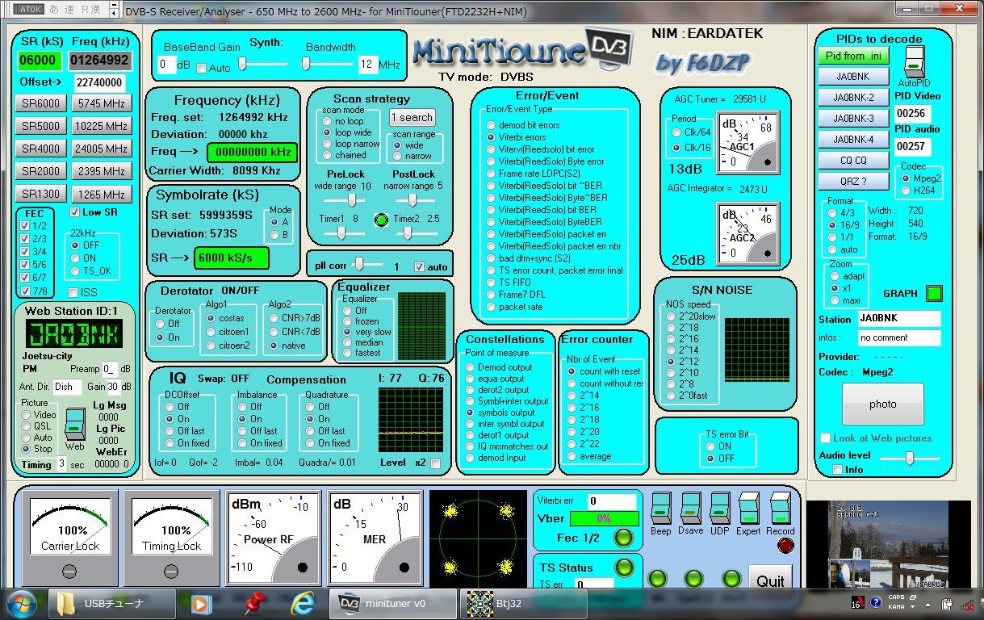The image size is (984, 620).
Task: Flip the Beep toggle switch
Action: tap(660, 508)
